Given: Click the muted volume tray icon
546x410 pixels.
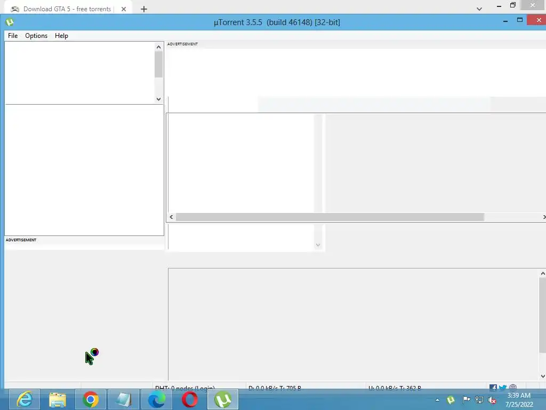Looking at the screenshot, I should pos(492,400).
